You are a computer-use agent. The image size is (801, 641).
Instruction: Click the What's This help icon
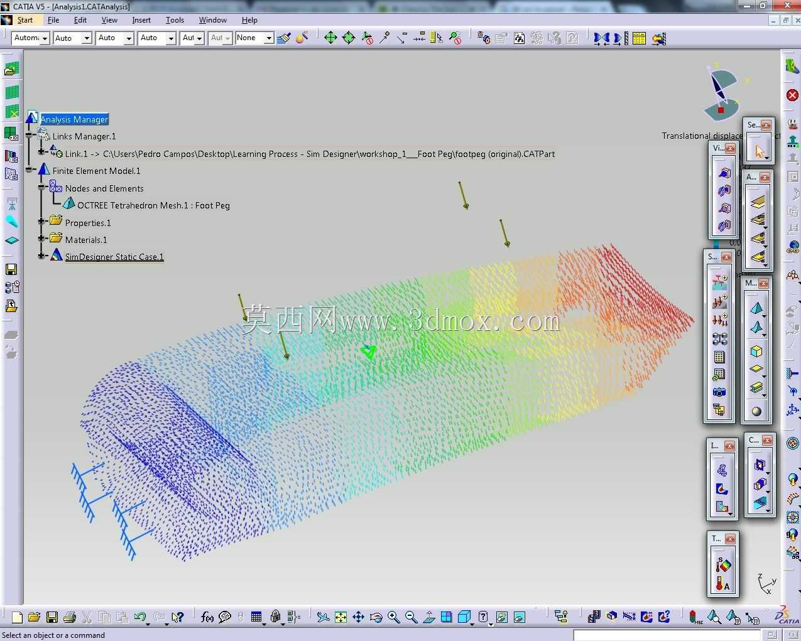(x=177, y=617)
